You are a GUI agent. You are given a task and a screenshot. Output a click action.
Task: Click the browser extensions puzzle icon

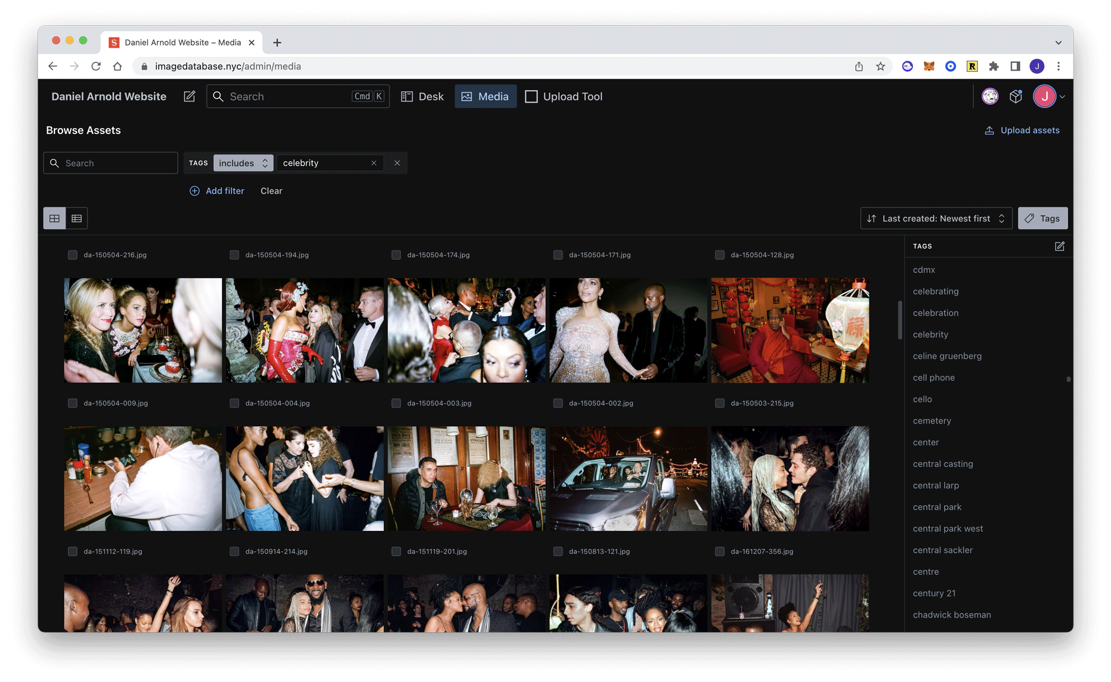pyautogui.click(x=993, y=66)
